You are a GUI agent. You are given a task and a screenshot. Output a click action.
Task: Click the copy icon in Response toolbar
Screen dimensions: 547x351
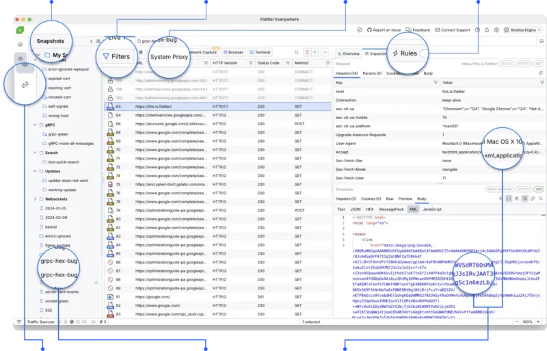[x=533, y=198]
